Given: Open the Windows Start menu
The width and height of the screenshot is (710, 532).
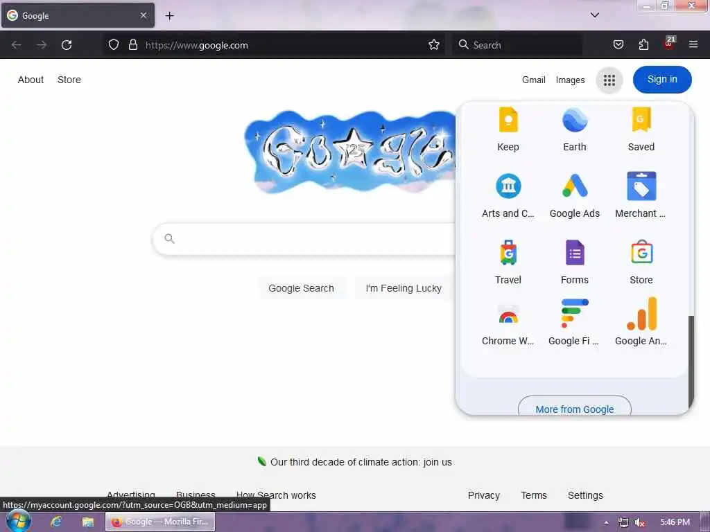Looking at the screenshot, I should (17, 522).
